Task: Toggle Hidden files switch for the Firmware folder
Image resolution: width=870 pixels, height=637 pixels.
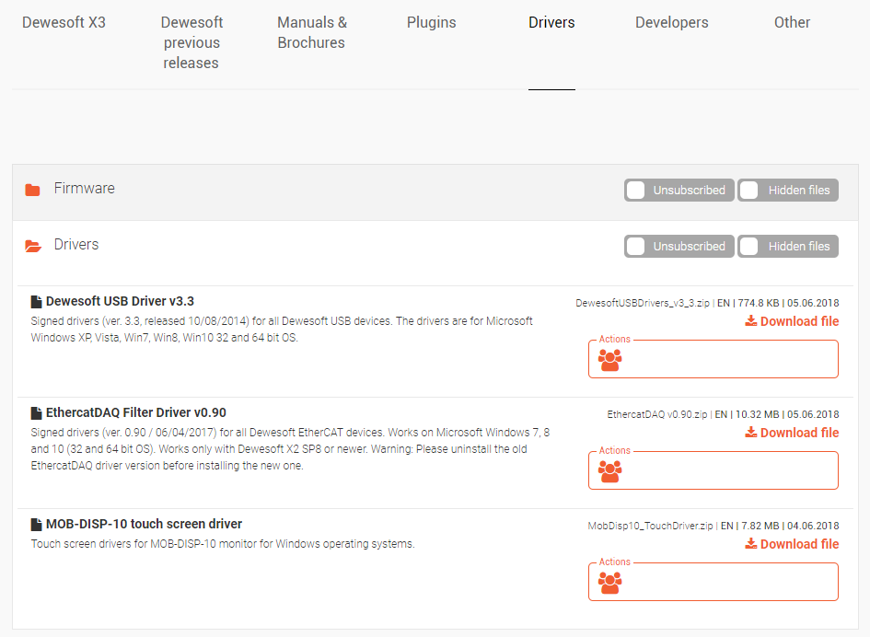Action: [788, 191]
